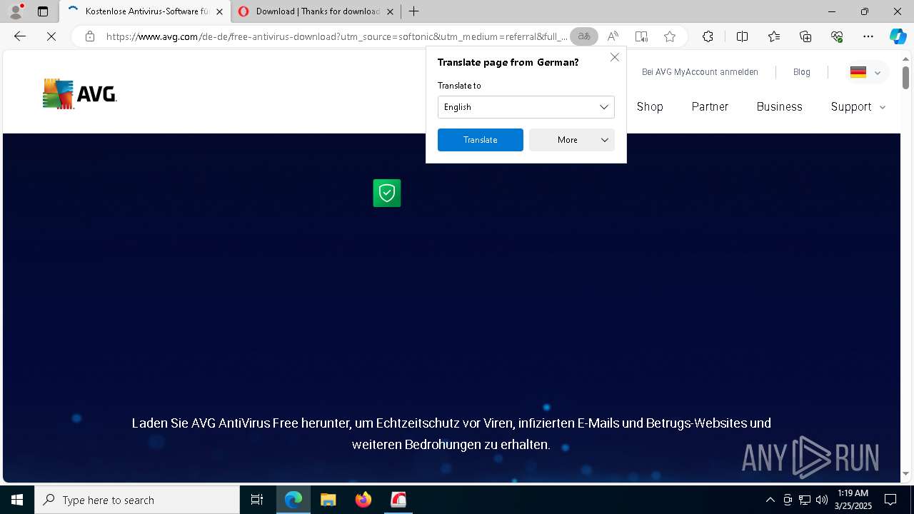Enter Immersive Reader mode

641,36
